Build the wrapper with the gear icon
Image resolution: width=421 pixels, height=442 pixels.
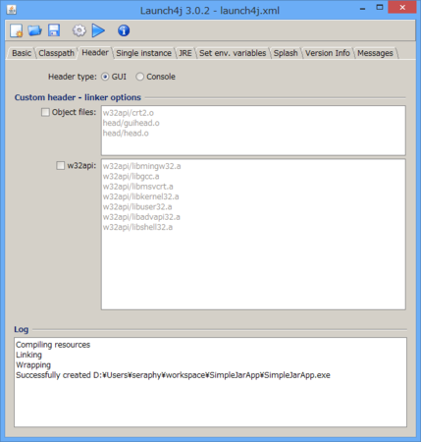(x=79, y=30)
